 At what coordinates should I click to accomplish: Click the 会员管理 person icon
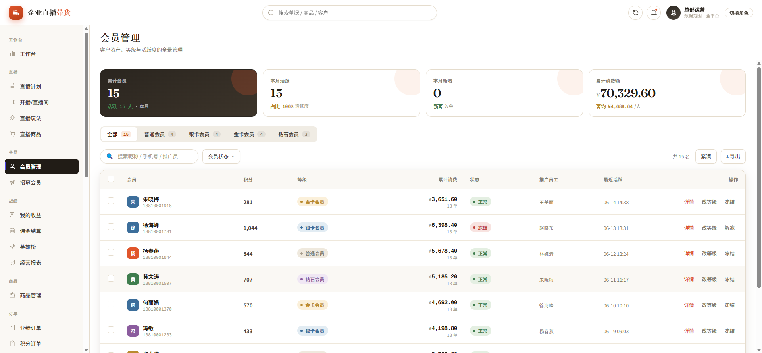point(12,167)
